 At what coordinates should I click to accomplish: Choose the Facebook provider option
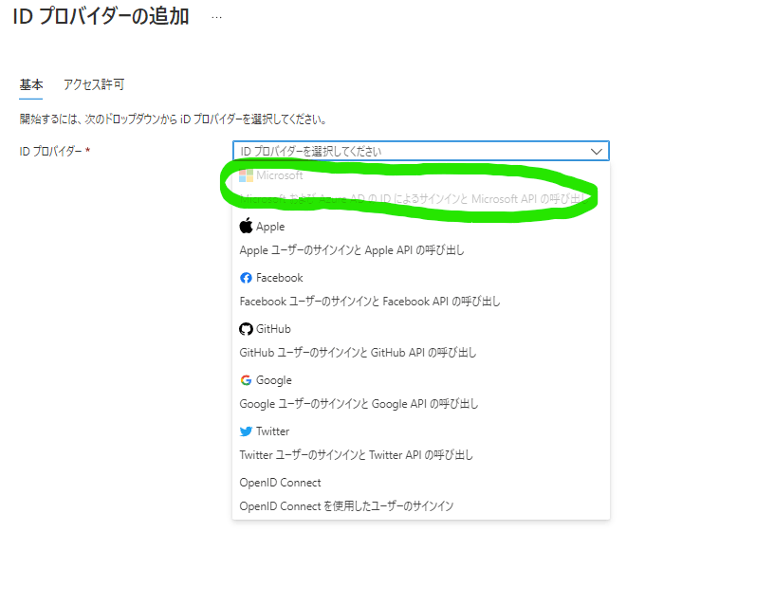click(421, 289)
